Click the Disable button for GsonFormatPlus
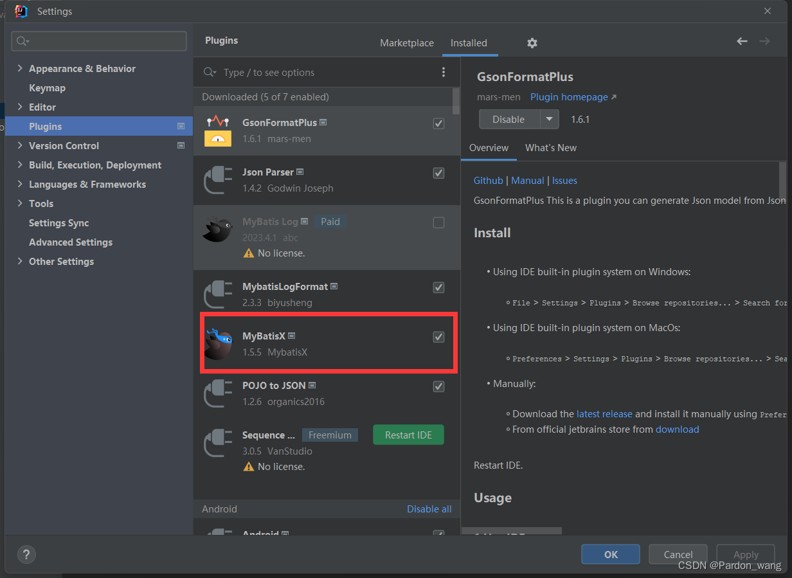The width and height of the screenshot is (792, 578). pos(509,119)
